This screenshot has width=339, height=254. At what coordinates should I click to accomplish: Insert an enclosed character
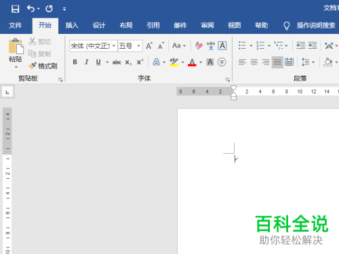point(222,62)
